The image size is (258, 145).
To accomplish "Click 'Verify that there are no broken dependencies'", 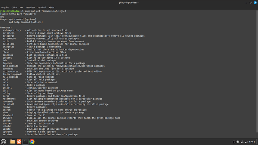I will coord(55,49).
